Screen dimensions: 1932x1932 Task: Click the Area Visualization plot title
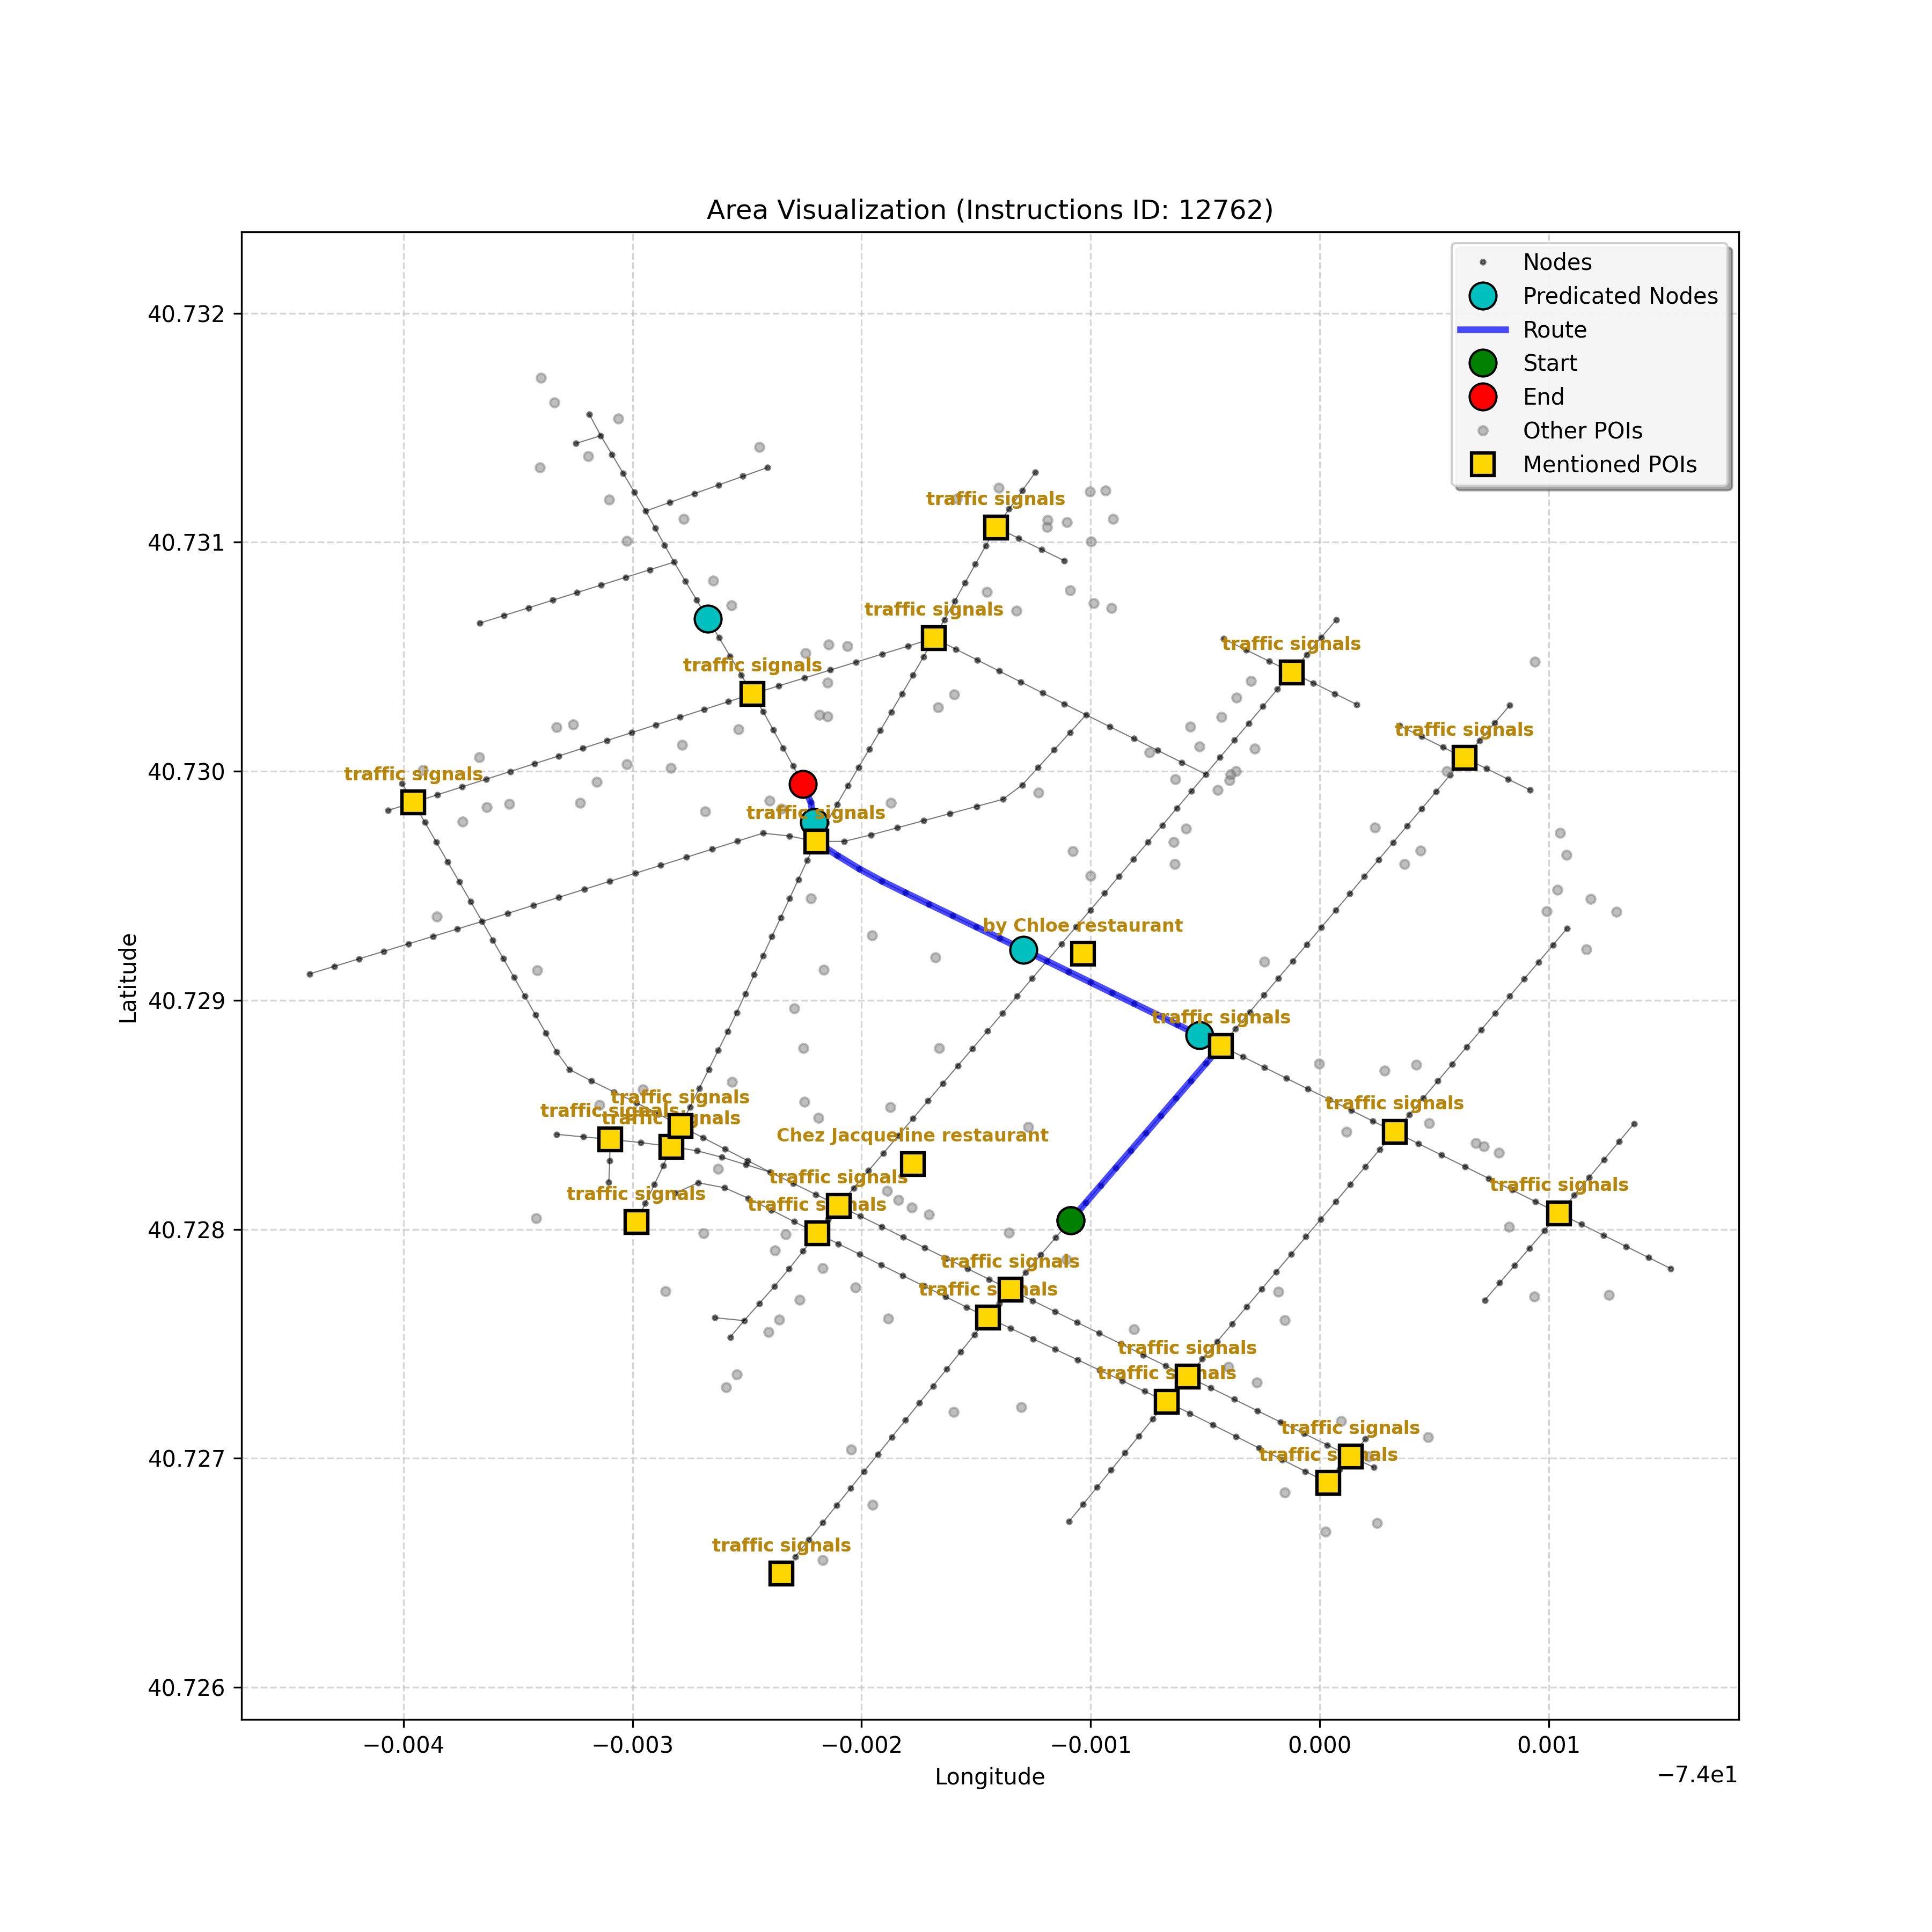(989, 210)
